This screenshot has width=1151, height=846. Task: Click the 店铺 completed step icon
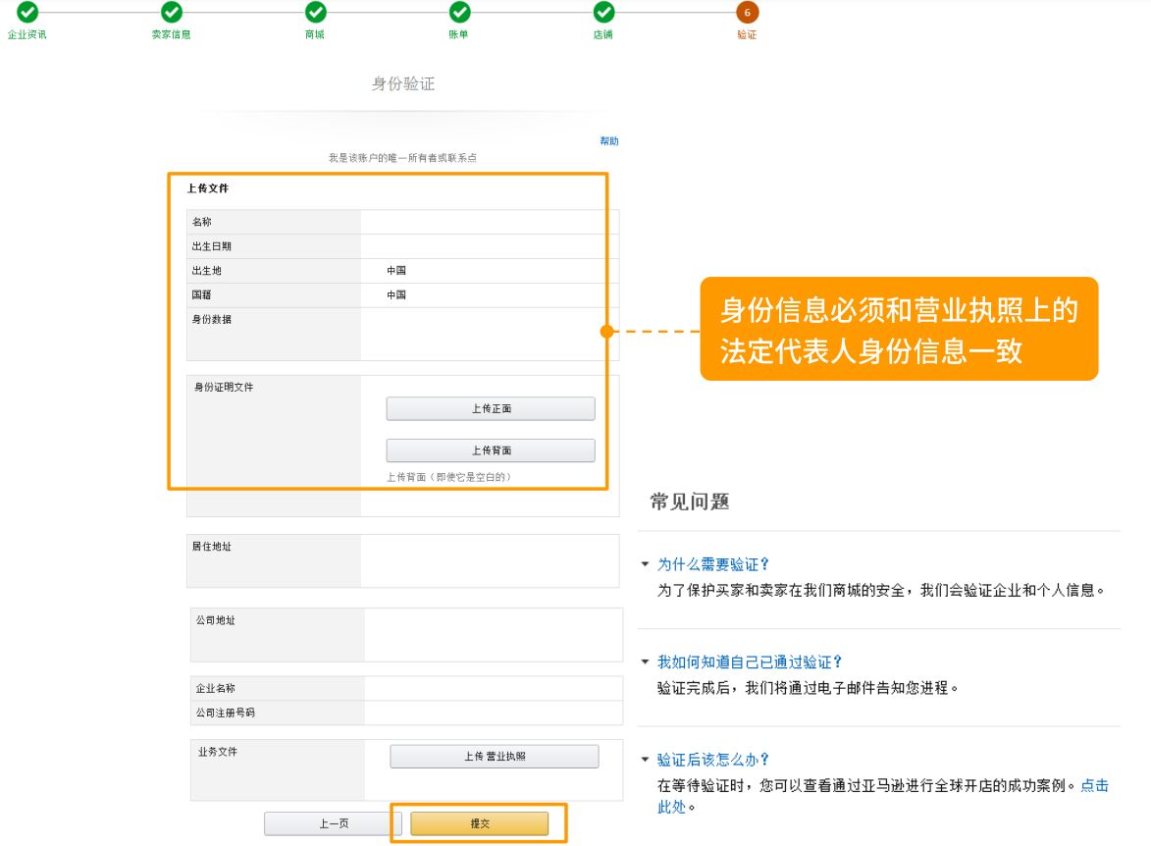(x=602, y=15)
